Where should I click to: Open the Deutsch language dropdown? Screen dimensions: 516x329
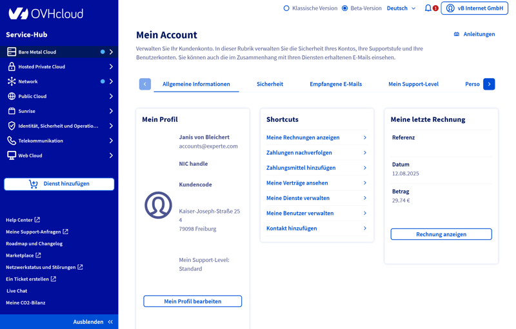(x=401, y=8)
